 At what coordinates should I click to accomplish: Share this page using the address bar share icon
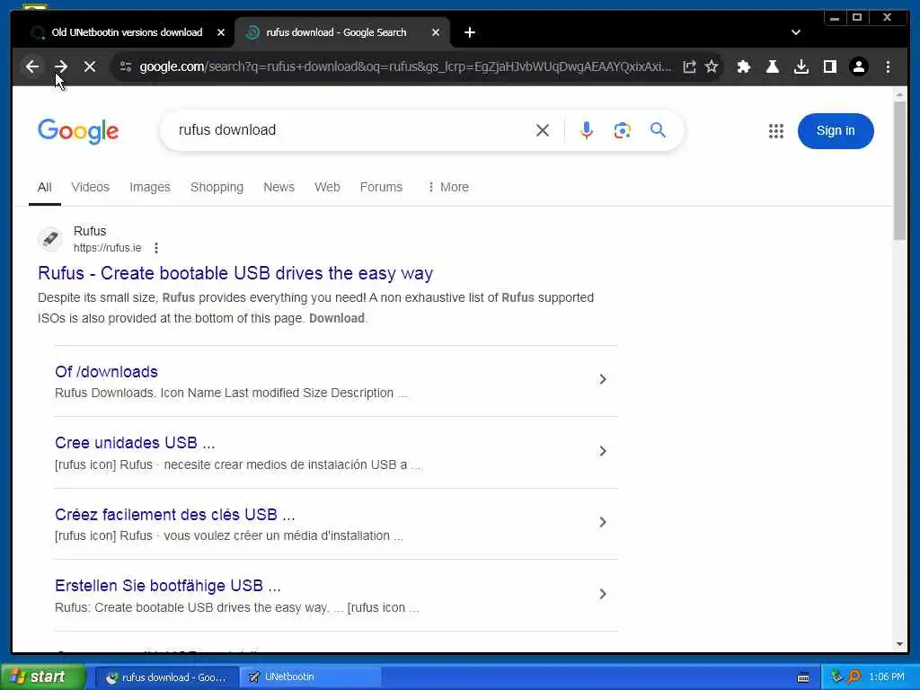coord(689,66)
